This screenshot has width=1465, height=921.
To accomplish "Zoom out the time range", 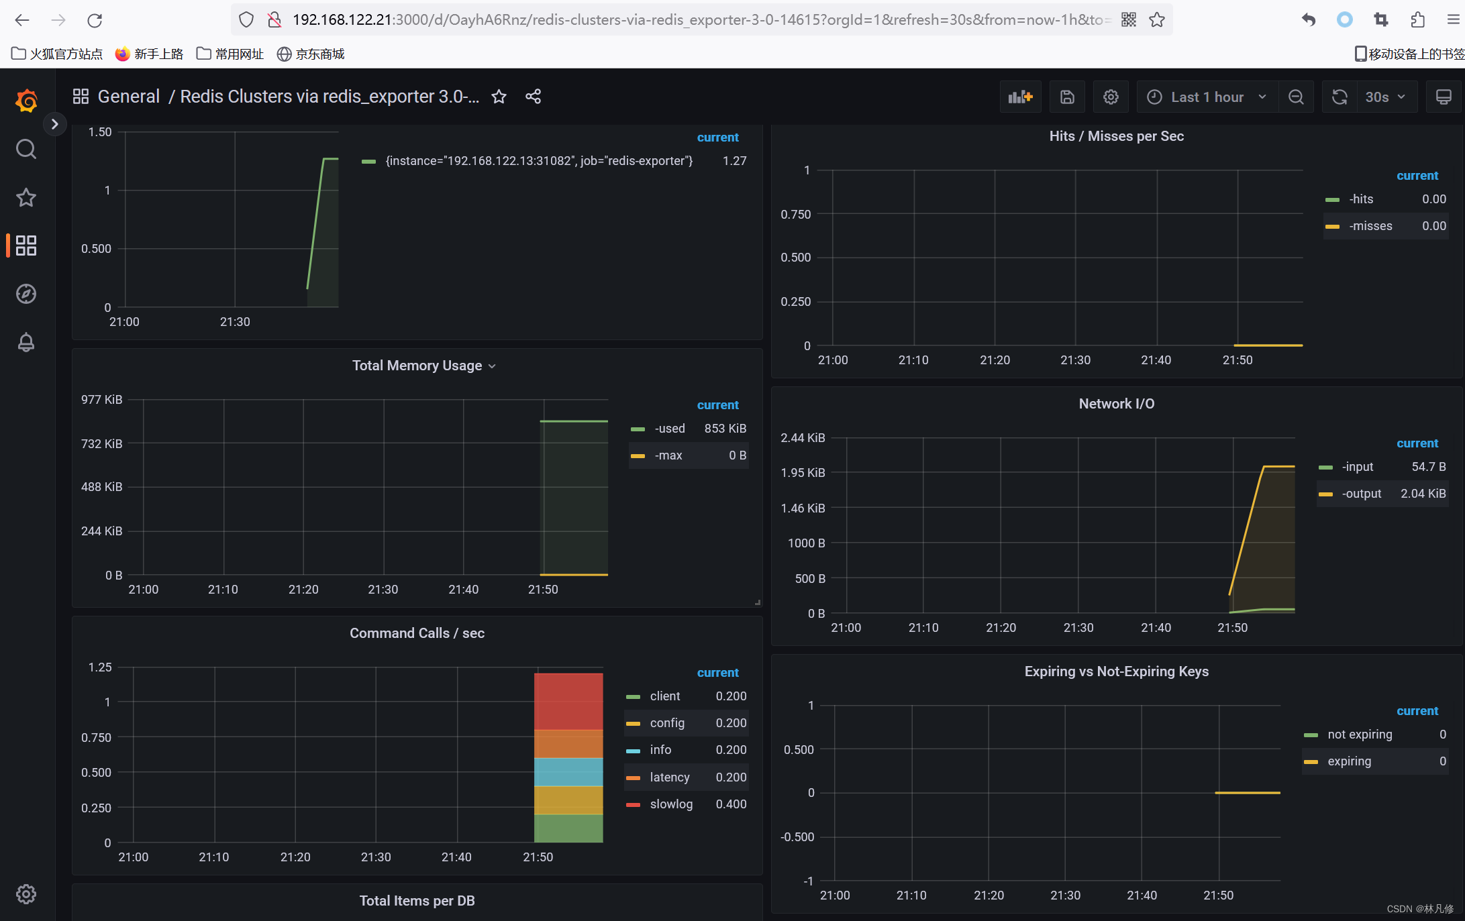I will (x=1296, y=97).
